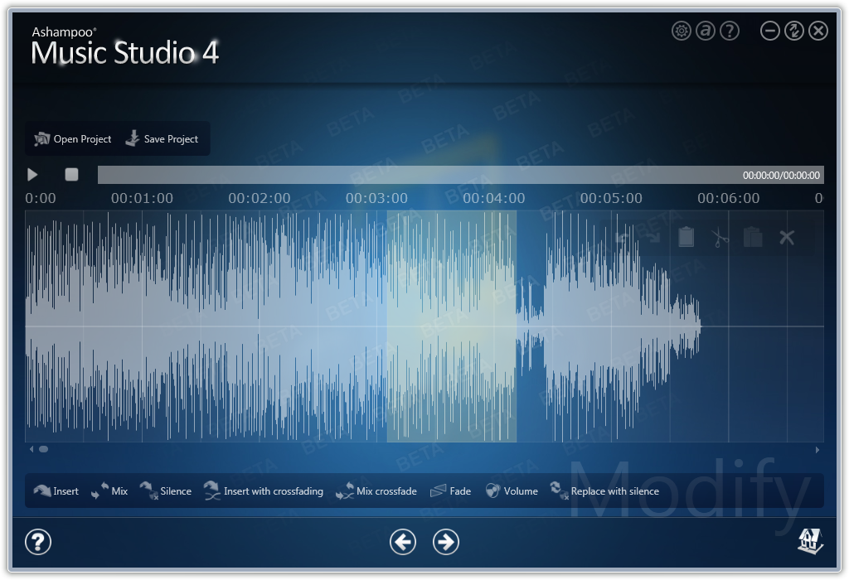Choose the Mix tool
Screen dimensions: 849x580
[109, 491]
